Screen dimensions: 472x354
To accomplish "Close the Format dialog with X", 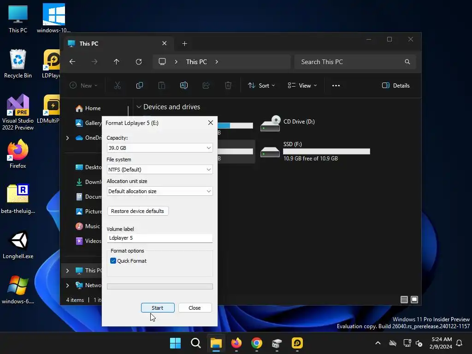I will (x=210, y=123).
